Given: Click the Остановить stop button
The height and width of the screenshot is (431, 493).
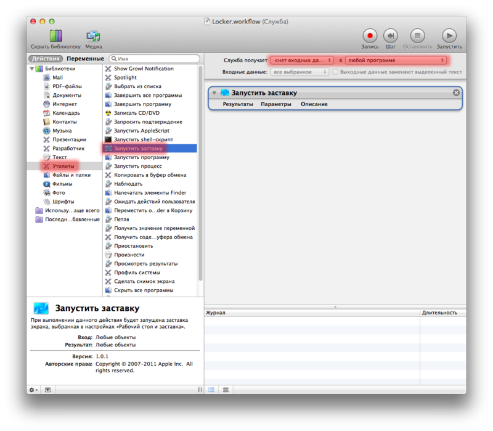Looking at the screenshot, I should pos(417,36).
